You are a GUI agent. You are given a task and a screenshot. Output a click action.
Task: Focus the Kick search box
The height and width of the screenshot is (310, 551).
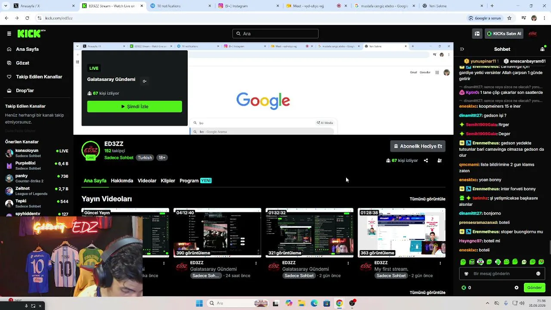[x=275, y=34]
